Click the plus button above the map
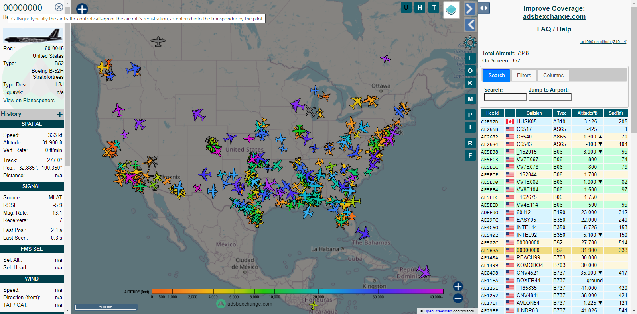This screenshot has width=637, height=314. tap(82, 9)
